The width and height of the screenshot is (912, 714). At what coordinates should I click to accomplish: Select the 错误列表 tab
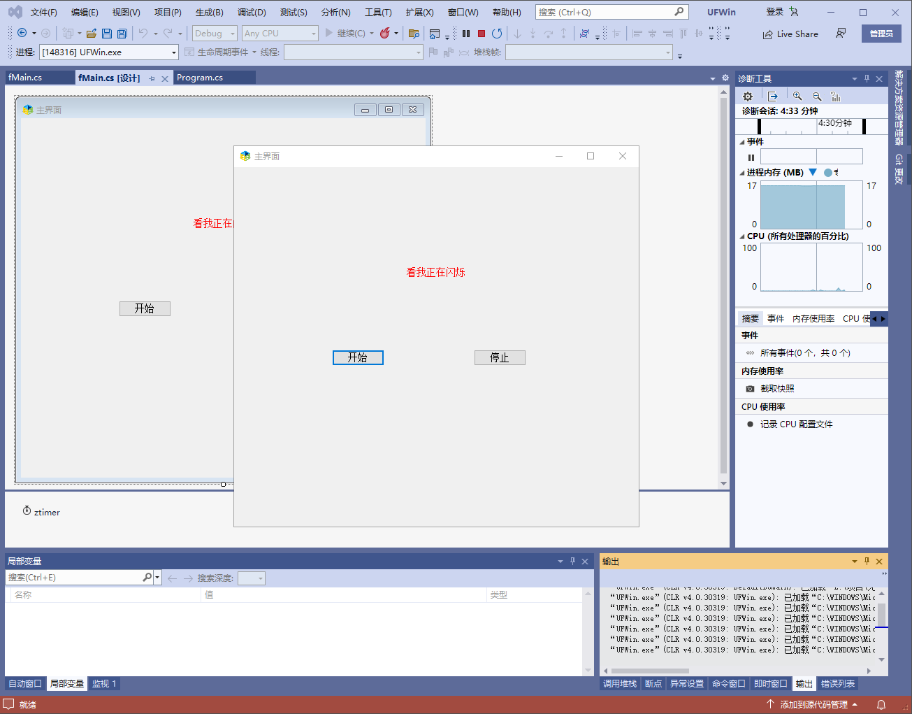837,684
